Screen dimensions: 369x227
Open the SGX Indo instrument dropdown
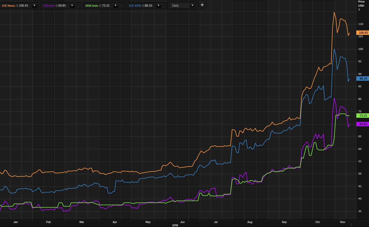click(115, 5)
